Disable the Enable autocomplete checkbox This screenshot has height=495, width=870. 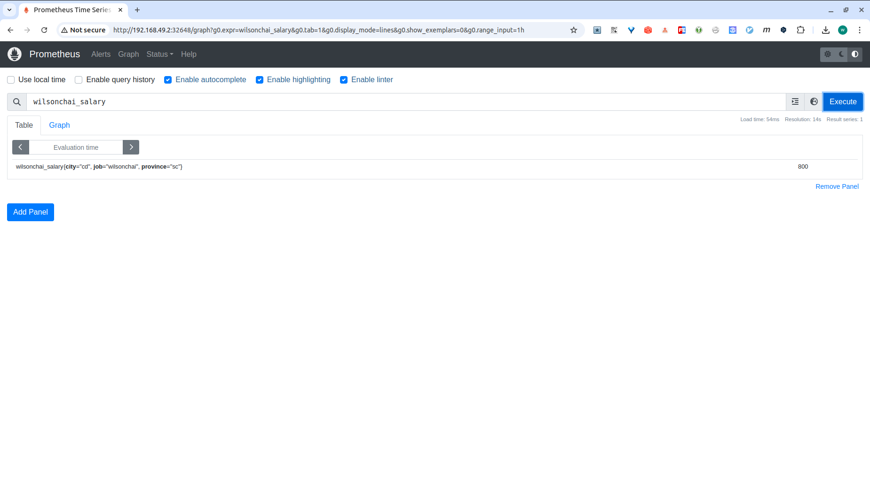pyautogui.click(x=168, y=80)
